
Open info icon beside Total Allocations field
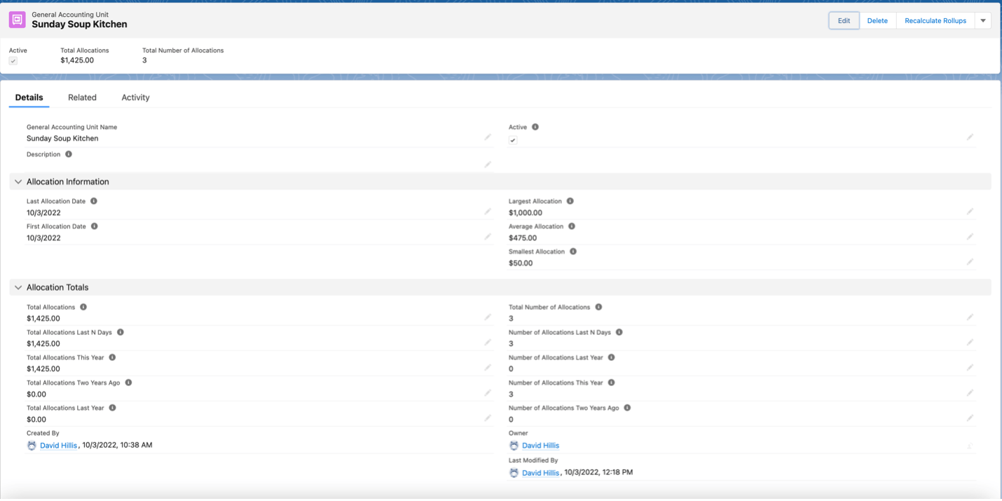(83, 307)
